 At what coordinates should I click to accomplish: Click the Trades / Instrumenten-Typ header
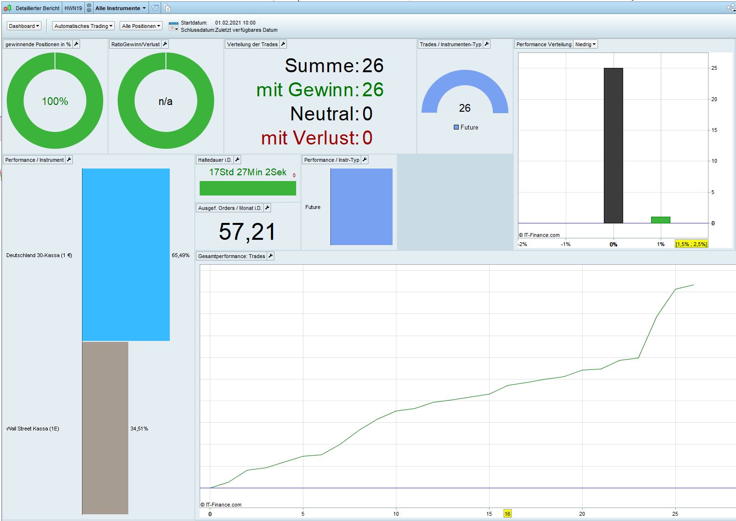pos(450,44)
